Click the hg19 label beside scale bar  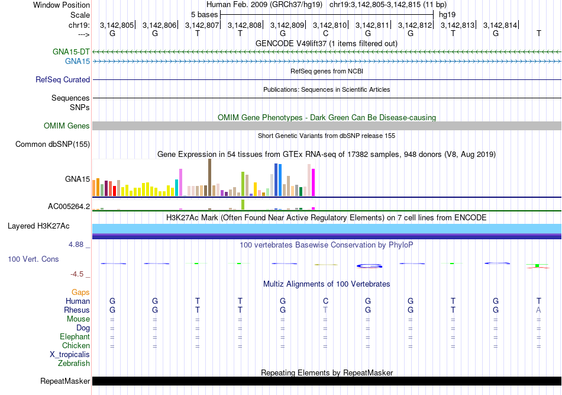pos(447,15)
